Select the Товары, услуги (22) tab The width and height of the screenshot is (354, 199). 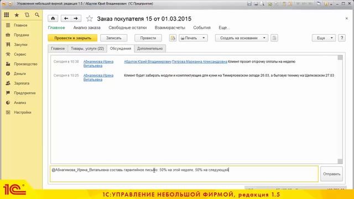87,49
